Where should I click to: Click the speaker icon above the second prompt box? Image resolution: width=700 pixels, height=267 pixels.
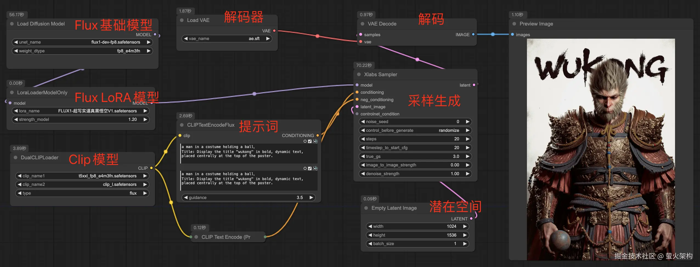click(315, 168)
